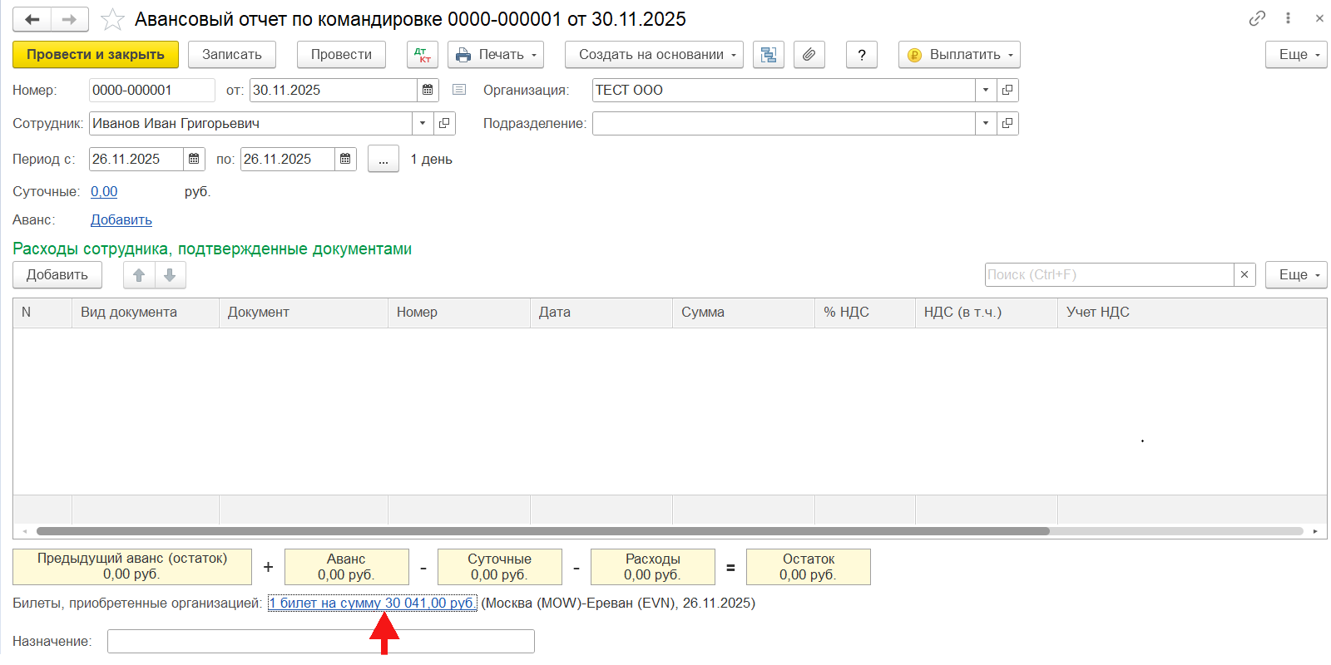Click Провести и закрыть button
This screenshot has height=665, width=1331.
(x=96, y=55)
